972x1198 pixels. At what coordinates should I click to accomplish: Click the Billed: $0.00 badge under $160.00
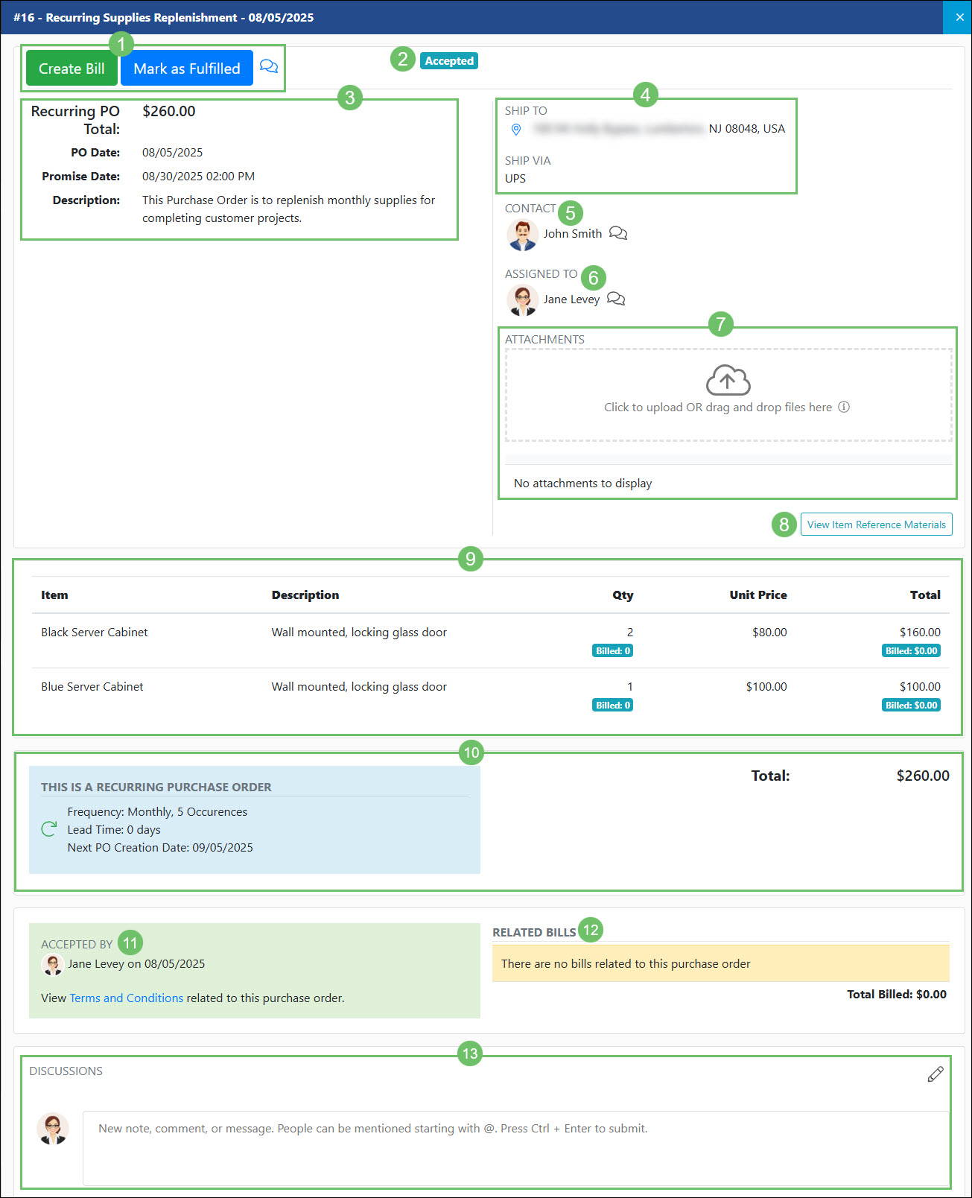[912, 651]
